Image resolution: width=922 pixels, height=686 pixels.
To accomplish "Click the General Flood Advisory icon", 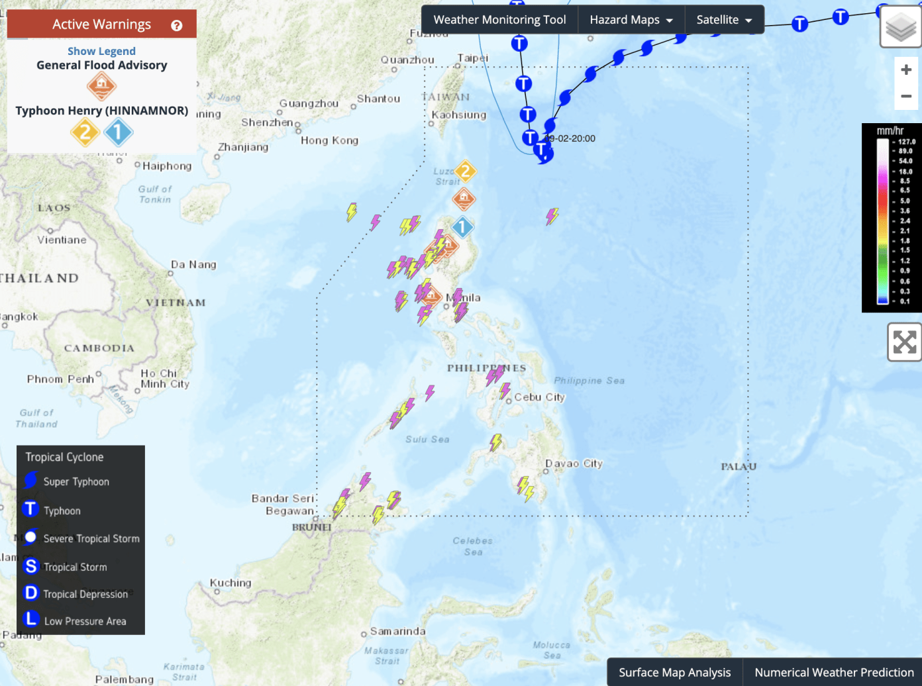I will [x=101, y=86].
